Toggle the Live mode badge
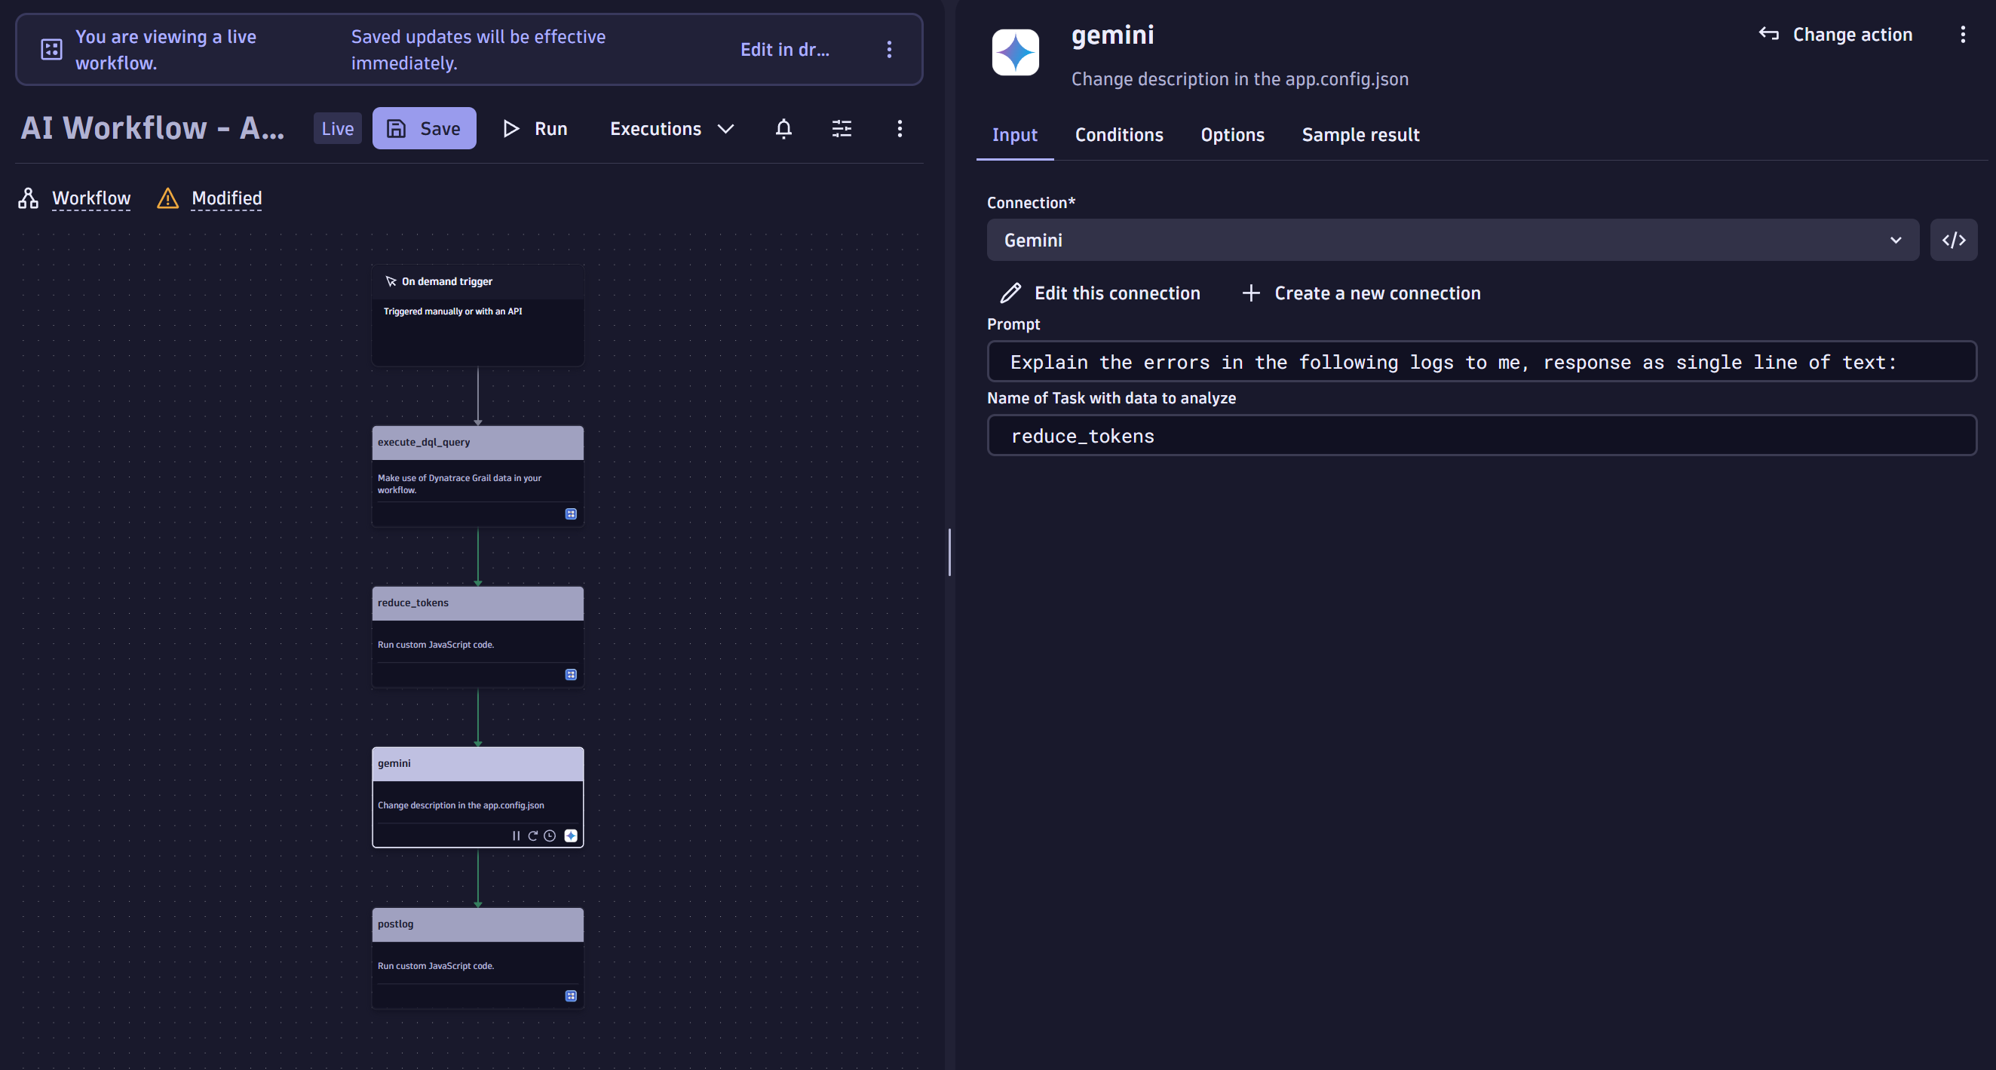Viewport: 1996px width, 1070px height. tap(337, 128)
